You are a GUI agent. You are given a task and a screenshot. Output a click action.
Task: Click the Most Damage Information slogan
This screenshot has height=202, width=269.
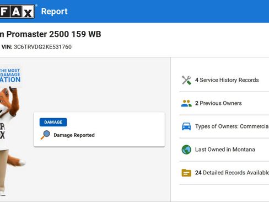pos(10,76)
